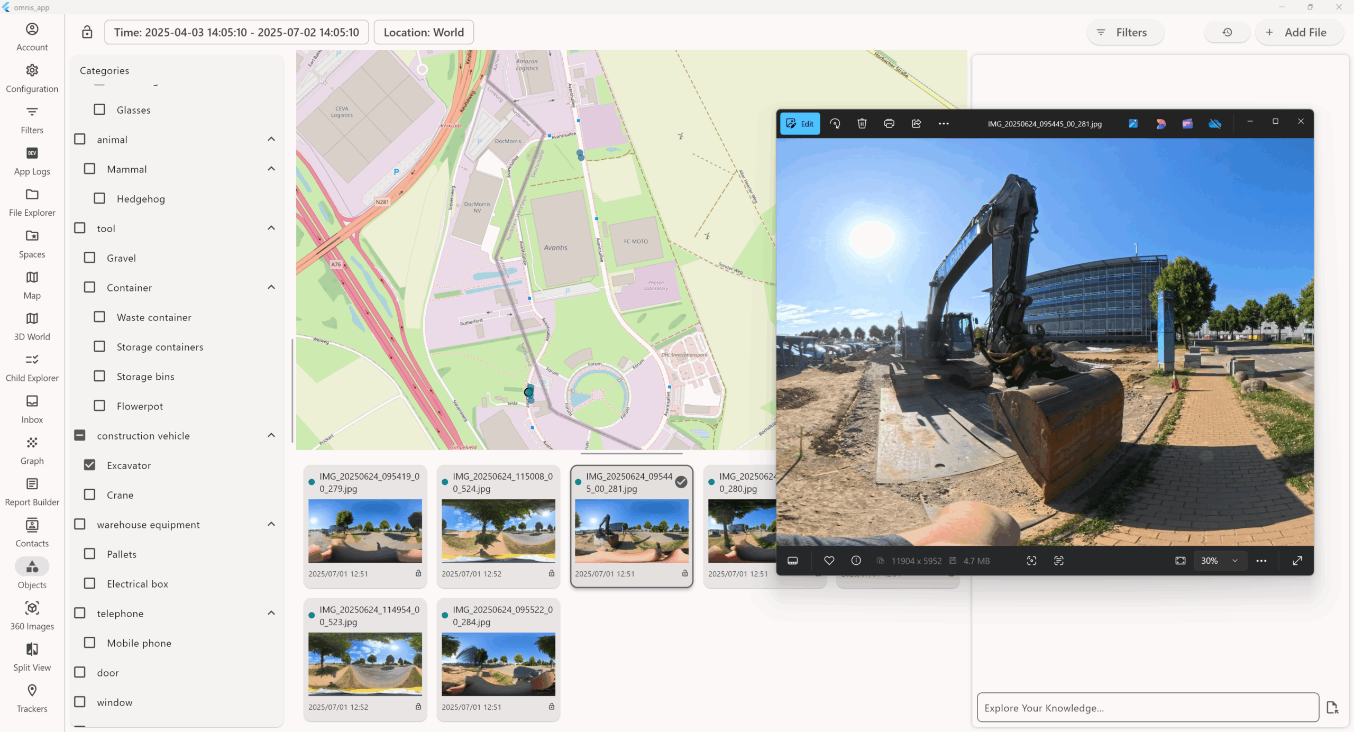The width and height of the screenshot is (1354, 732).
Task: Click the Time range field
Action: [236, 32]
